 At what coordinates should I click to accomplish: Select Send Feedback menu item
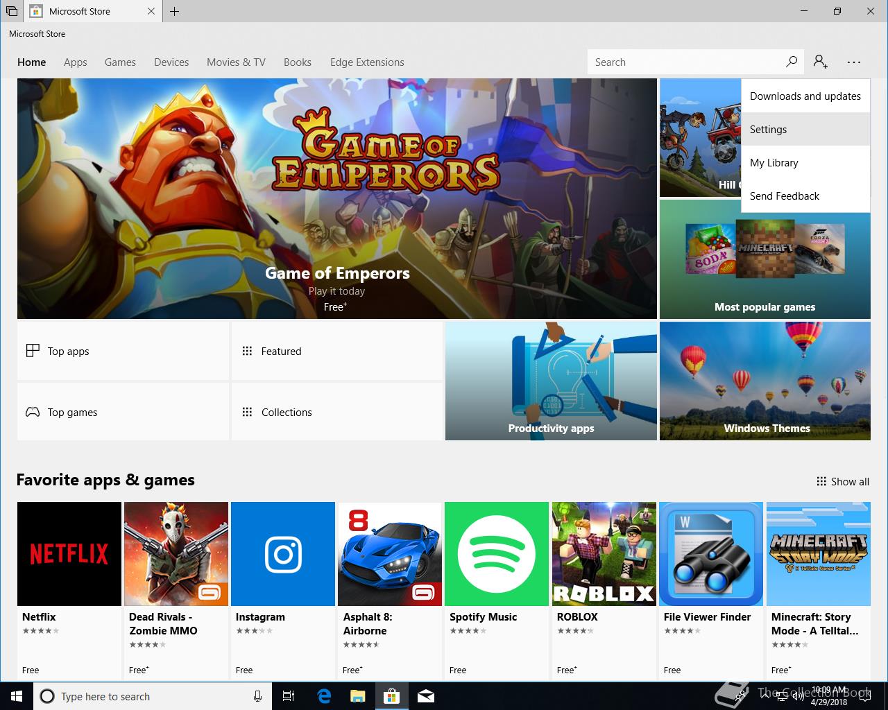point(805,196)
